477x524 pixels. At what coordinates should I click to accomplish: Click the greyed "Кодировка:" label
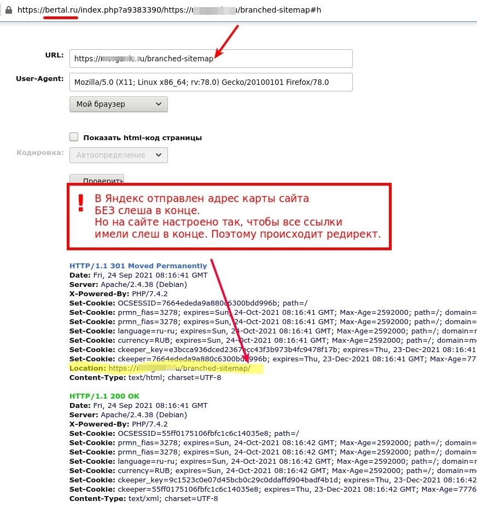tap(40, 152)
